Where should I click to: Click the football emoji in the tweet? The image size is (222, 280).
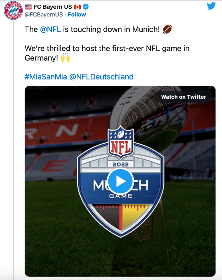coord(167,29)
